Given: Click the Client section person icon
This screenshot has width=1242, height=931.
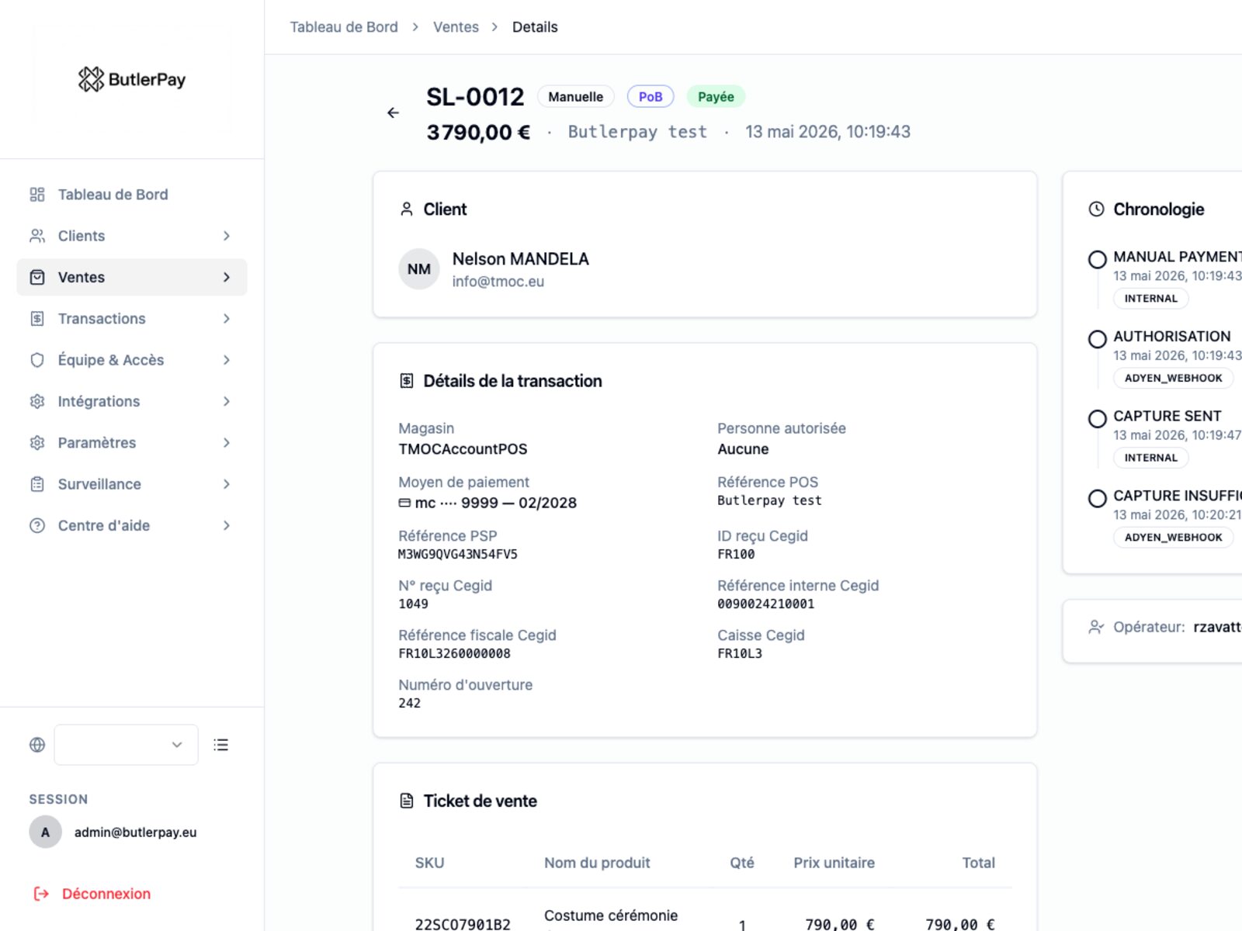Looking at the screenshot, I should 407,209.
